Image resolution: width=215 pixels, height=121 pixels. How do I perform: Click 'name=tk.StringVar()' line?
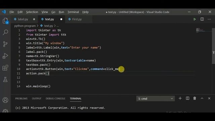[x=43, y=56]
